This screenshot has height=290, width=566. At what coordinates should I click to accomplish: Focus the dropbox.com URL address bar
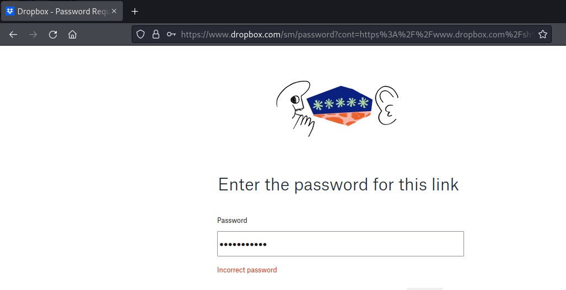(355, 34)
